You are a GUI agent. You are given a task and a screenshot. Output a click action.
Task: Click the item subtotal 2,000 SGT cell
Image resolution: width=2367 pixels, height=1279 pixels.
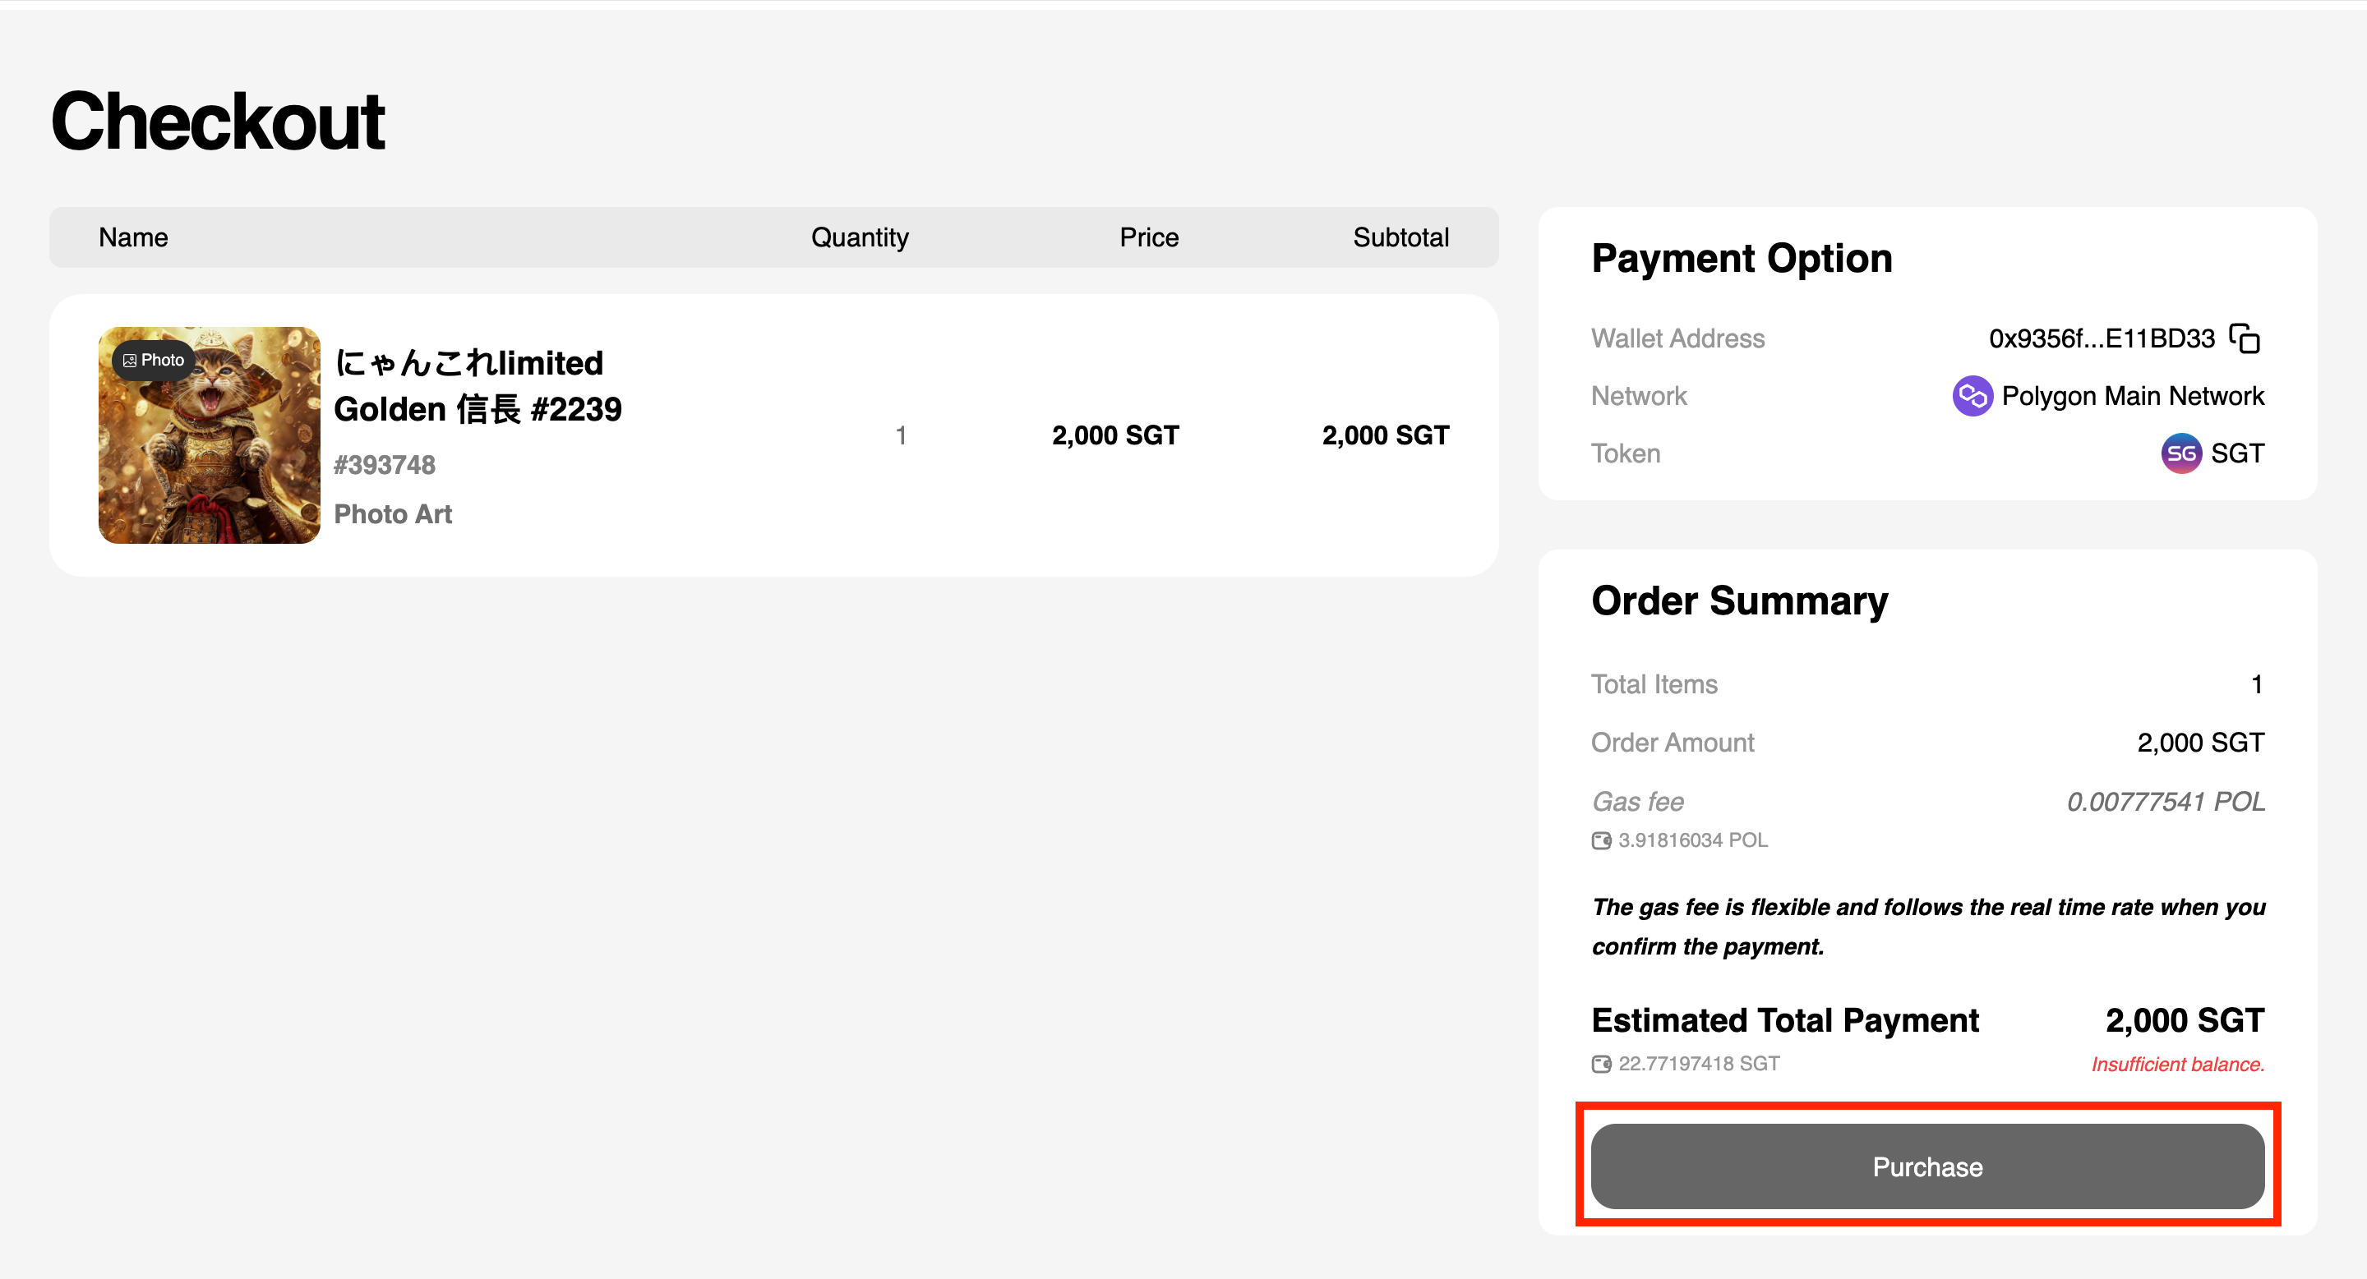(1386, 435)
